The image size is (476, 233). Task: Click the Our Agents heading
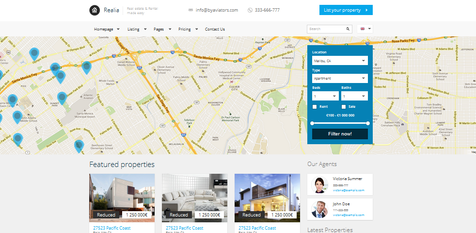click(x=322, y=164)
